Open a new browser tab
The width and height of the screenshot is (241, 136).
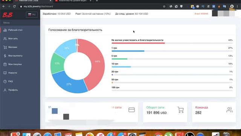[97, 1]
